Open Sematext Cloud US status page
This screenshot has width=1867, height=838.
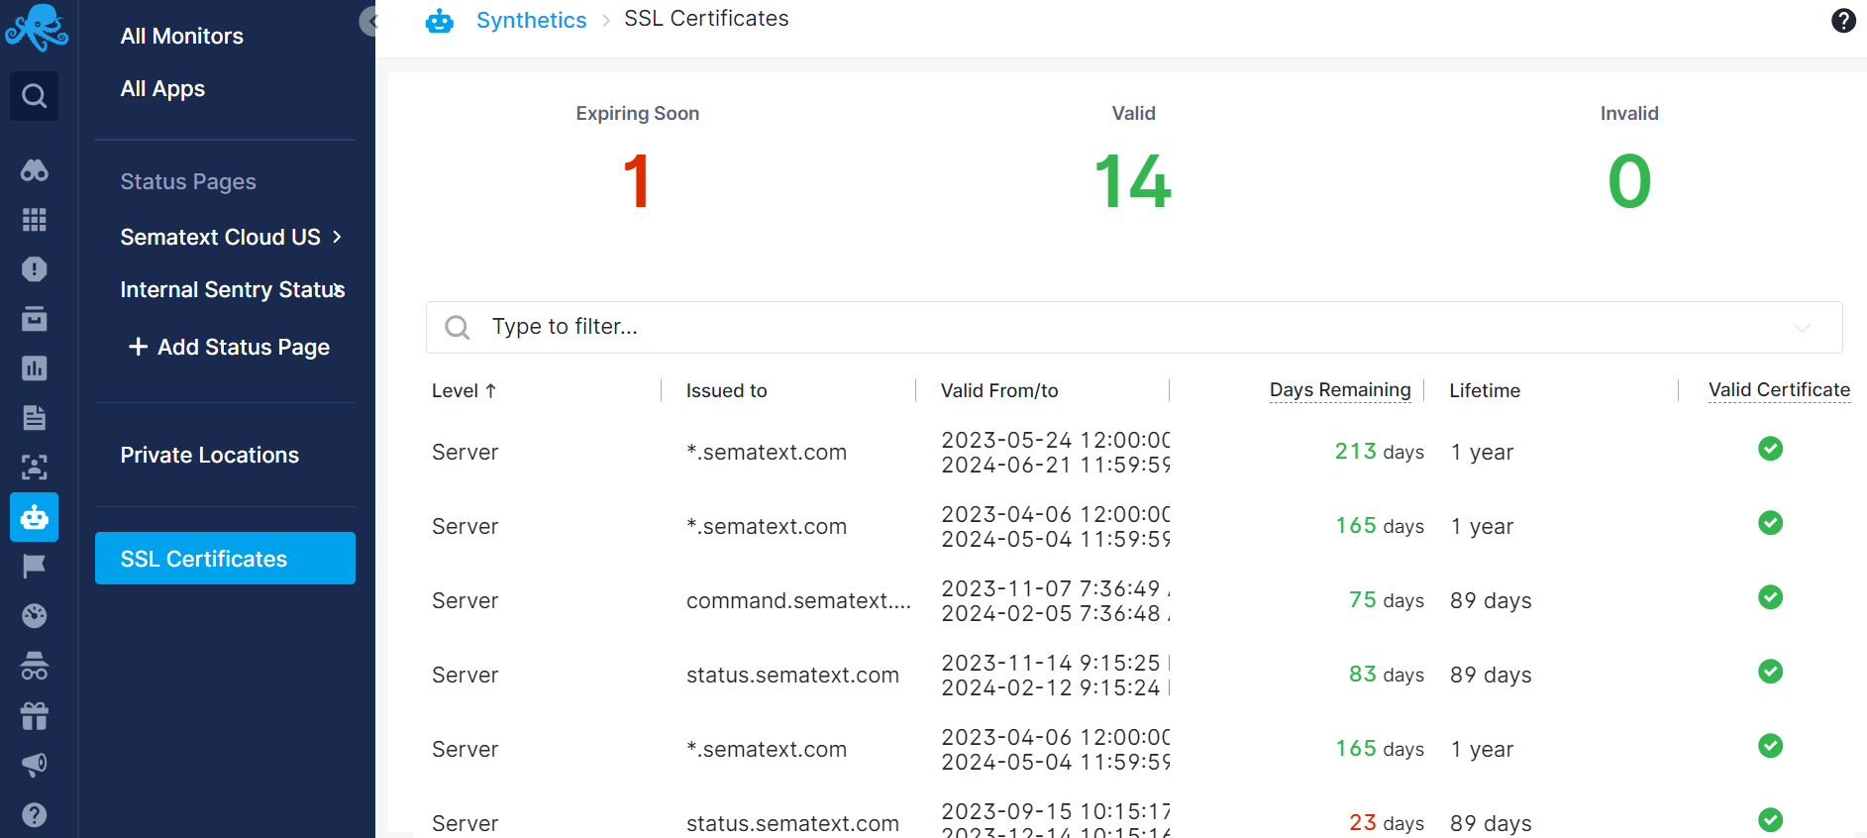coord(220,237)
